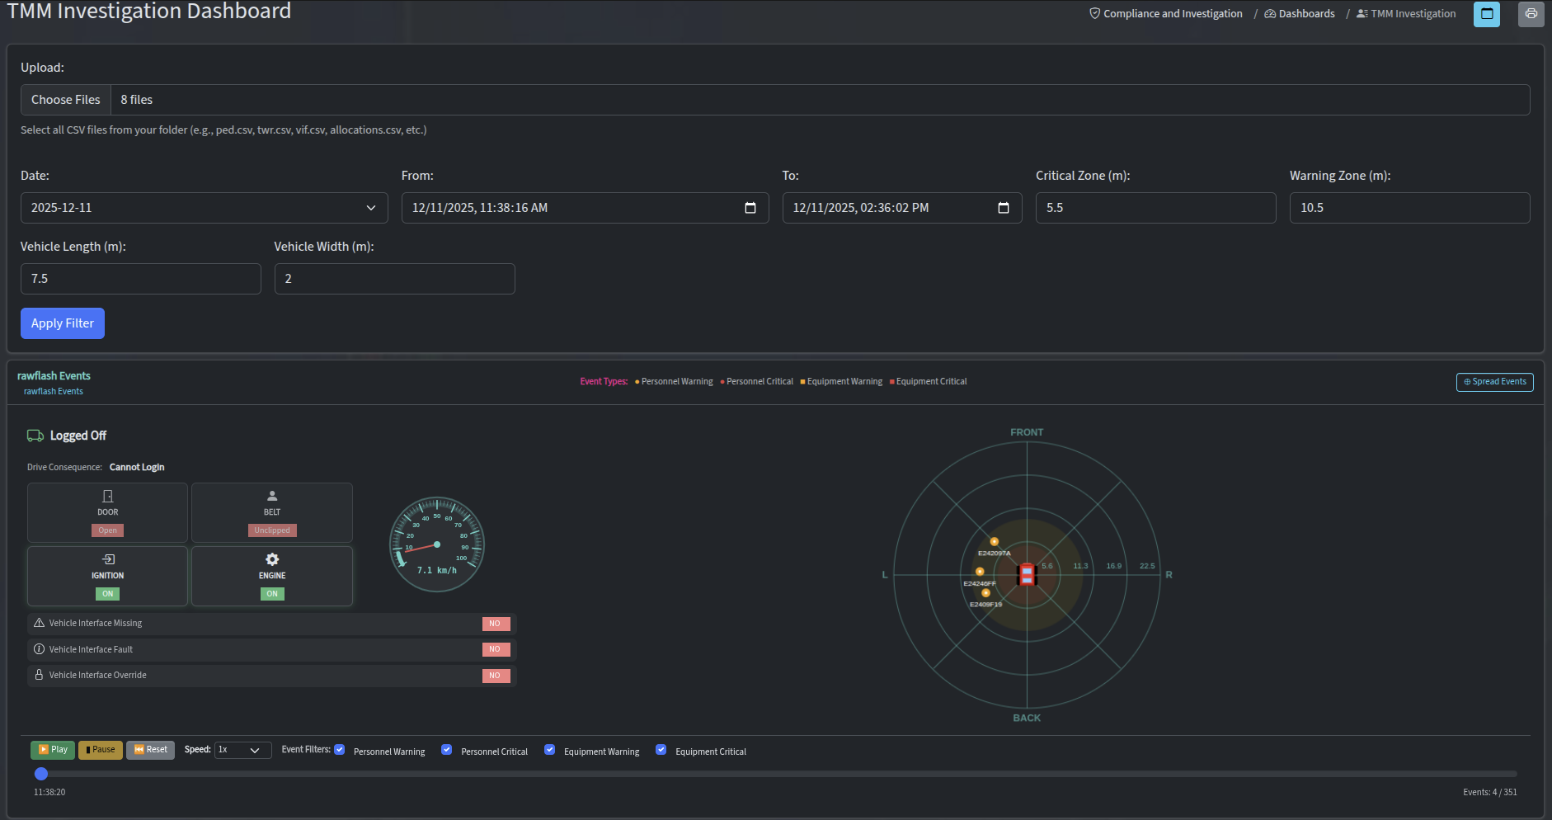Click the Belt Unclipped status badge

pos(272,530)
